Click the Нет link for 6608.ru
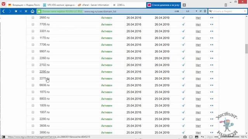 [x=198, y=85]
